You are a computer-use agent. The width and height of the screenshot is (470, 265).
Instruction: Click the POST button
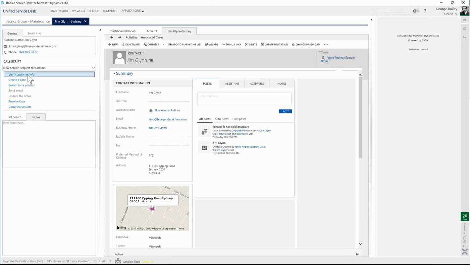pyautogui.click(x=285, y=111)
